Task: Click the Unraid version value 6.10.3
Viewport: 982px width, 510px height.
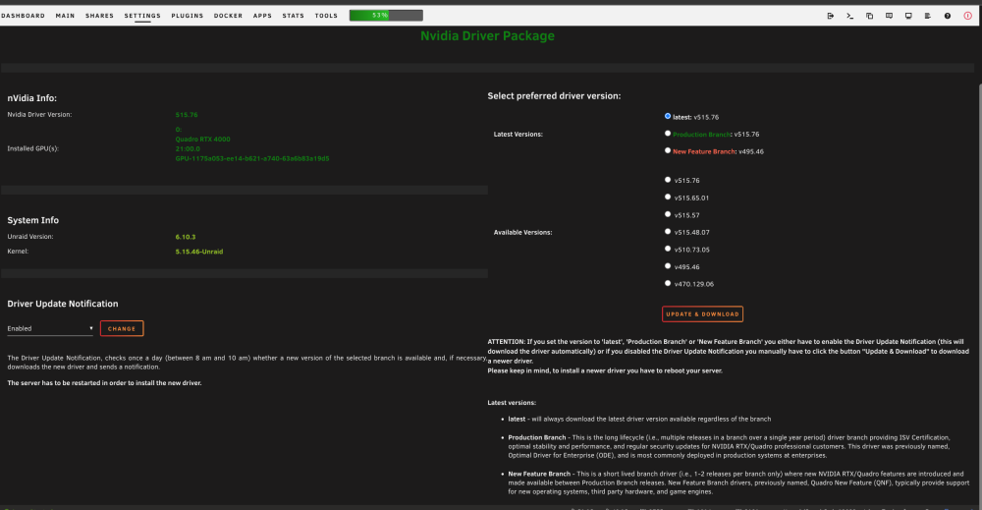Action: pyautogui.click(x=186, y=237)
